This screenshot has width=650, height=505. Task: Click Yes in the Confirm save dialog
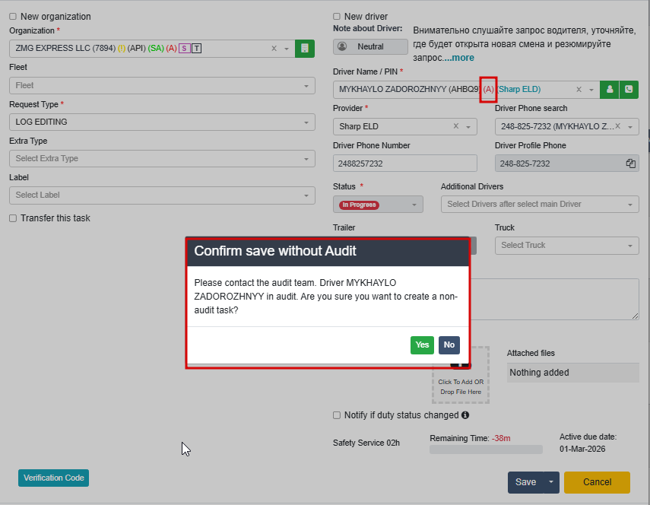click(x=422, y=345)
